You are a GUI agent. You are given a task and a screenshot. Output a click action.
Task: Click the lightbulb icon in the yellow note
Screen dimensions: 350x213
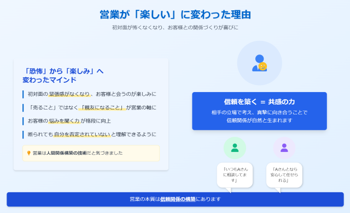[28, 153]
